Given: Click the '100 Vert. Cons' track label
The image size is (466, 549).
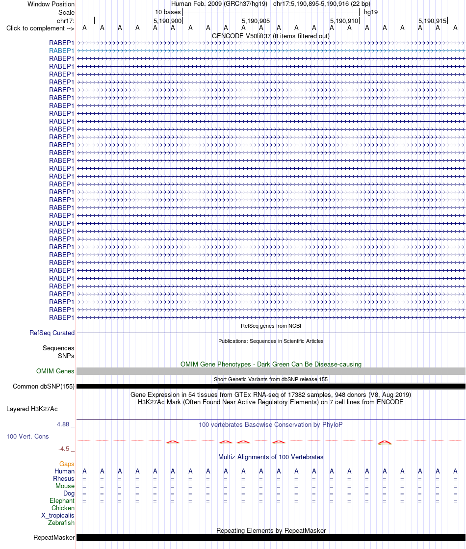Looking at the screenshot, I should coord(27,437).
